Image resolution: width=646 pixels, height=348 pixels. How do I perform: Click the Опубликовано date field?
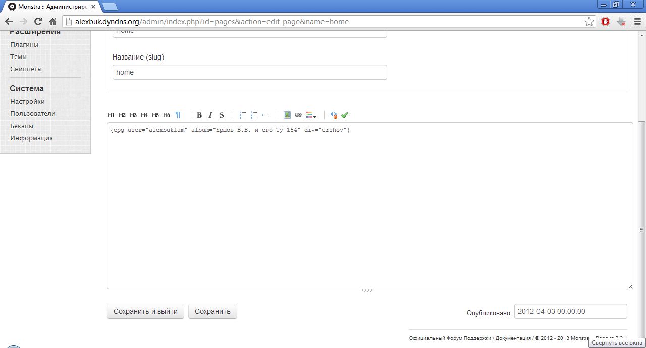point(570,312)
